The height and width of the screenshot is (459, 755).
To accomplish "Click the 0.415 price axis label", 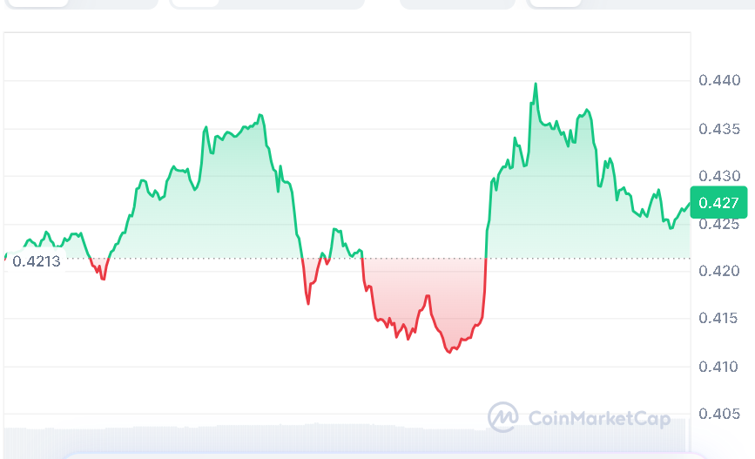I will click(x=719, y=319).
